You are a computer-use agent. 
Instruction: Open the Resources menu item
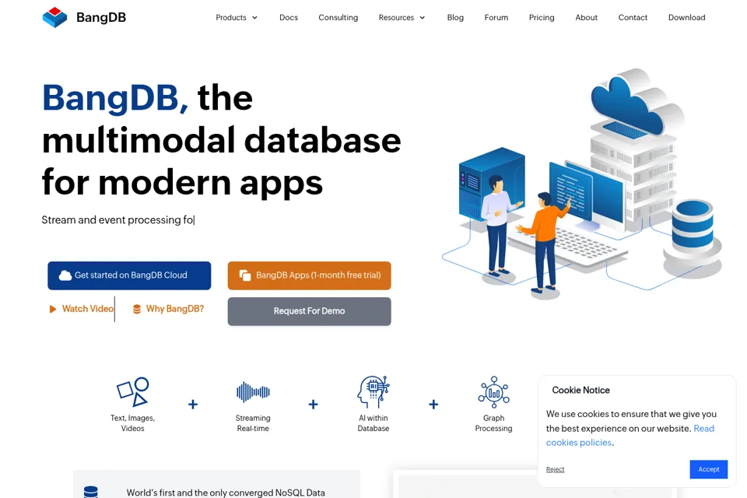click(396, 18)
